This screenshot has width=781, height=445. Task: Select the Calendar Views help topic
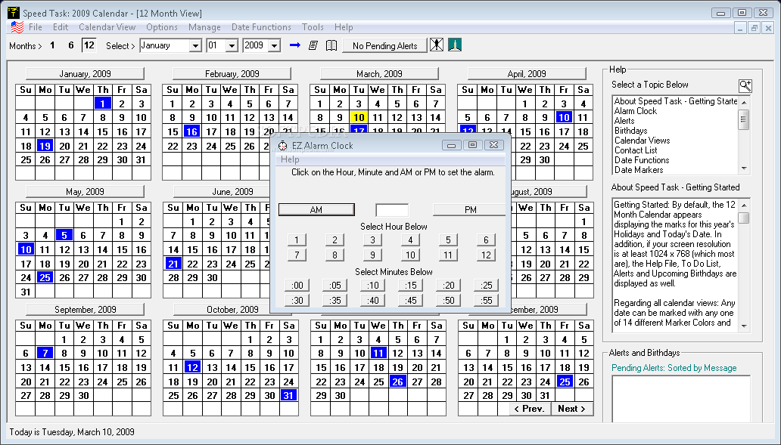pos(642,141)
